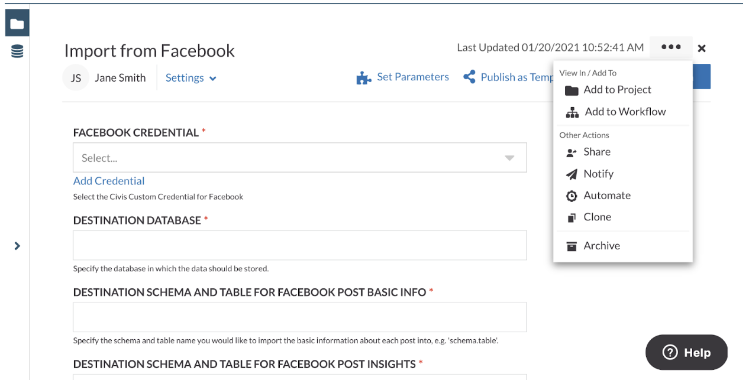Image resolution: width=749 pixels, height=390 pixels.
Task: Click the Help question mark button
Action: tap(686, 353)
